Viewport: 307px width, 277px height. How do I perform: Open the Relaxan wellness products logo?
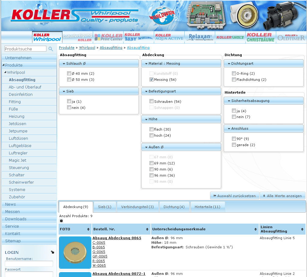200,37
